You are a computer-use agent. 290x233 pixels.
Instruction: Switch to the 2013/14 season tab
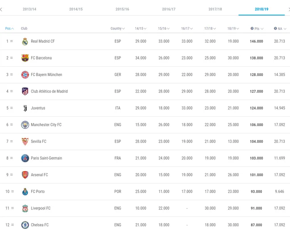(x=29, y=9)
